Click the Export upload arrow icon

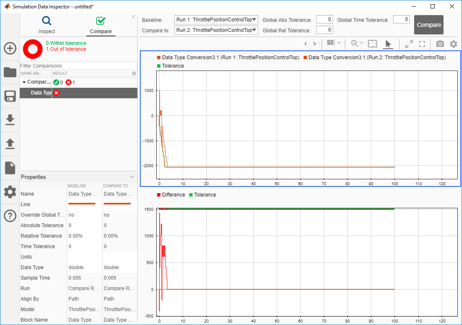pos(10,144)
